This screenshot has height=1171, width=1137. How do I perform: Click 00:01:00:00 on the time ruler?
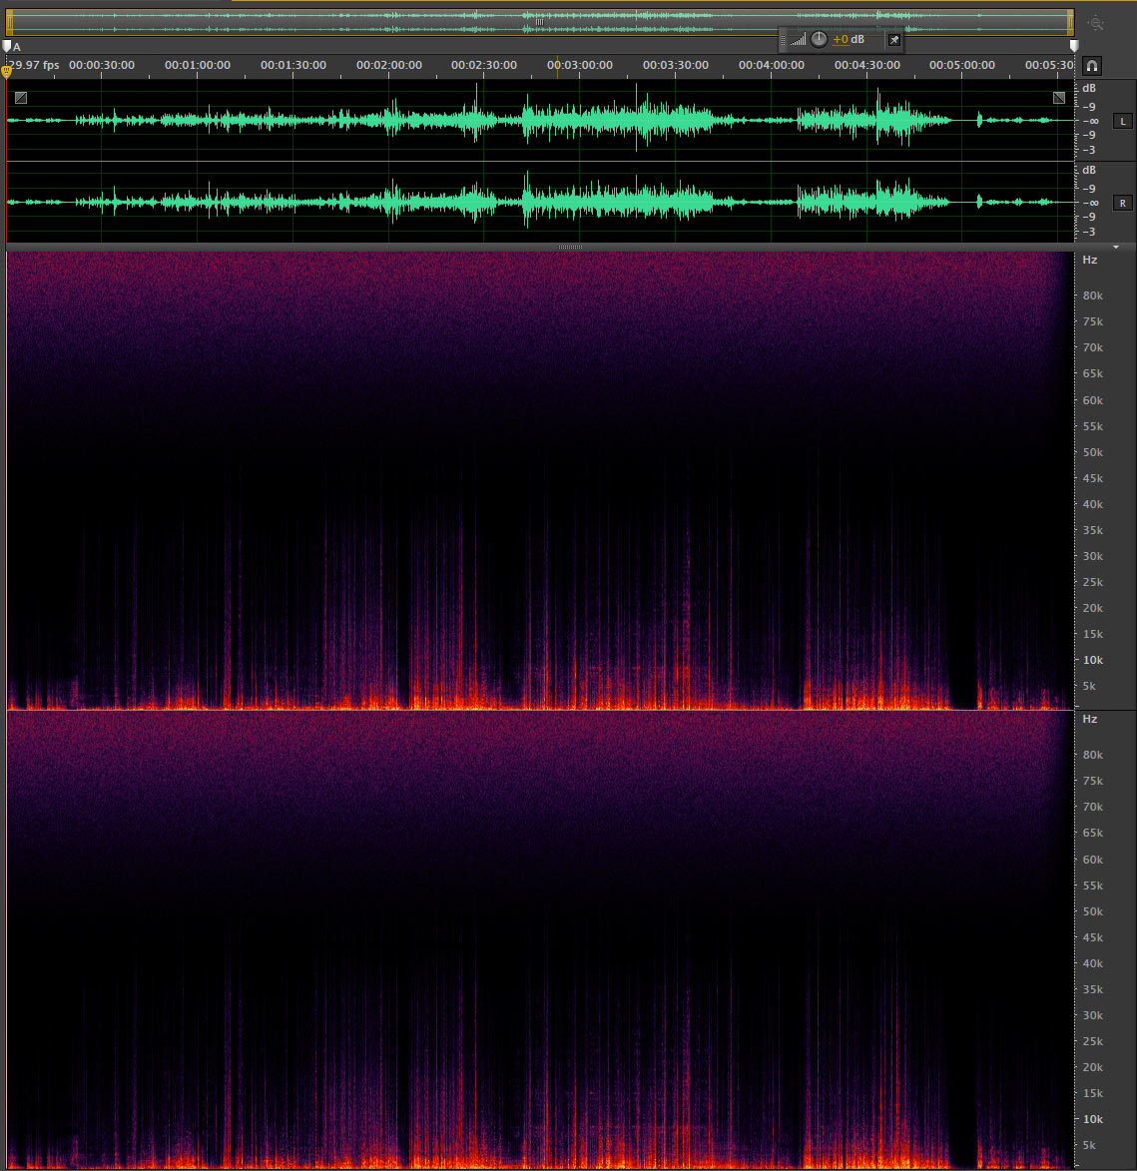[x=197, y=65]
